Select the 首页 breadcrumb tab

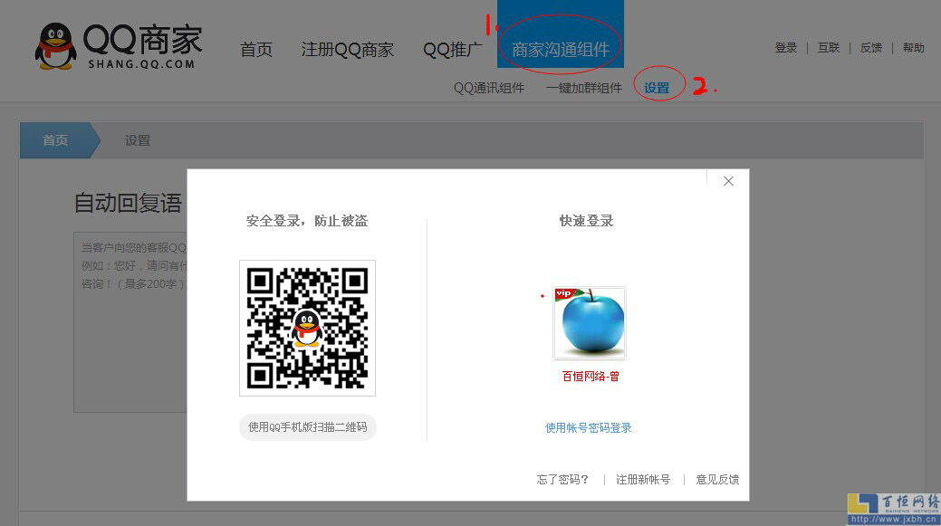tap(54, 140)
